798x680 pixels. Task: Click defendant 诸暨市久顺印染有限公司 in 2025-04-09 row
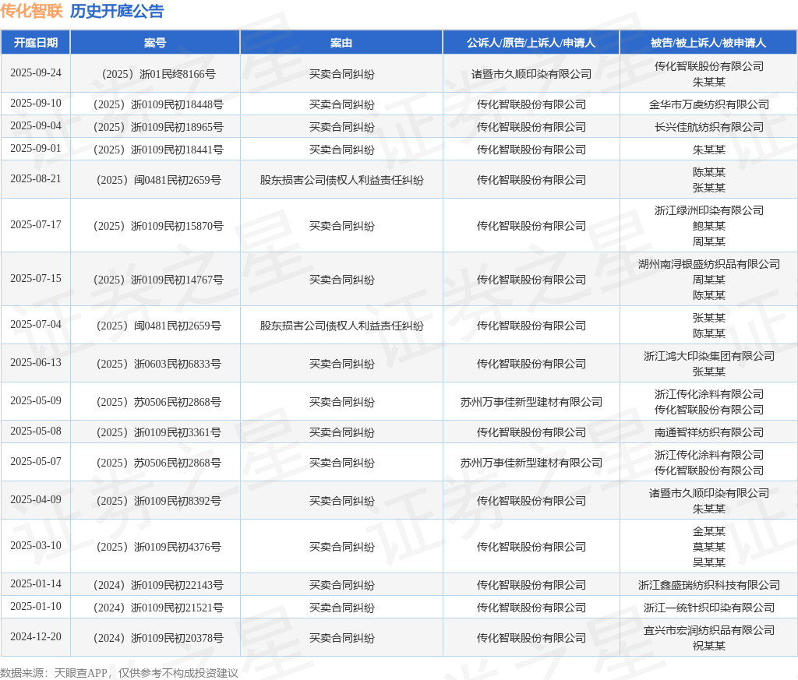(709, 493)
